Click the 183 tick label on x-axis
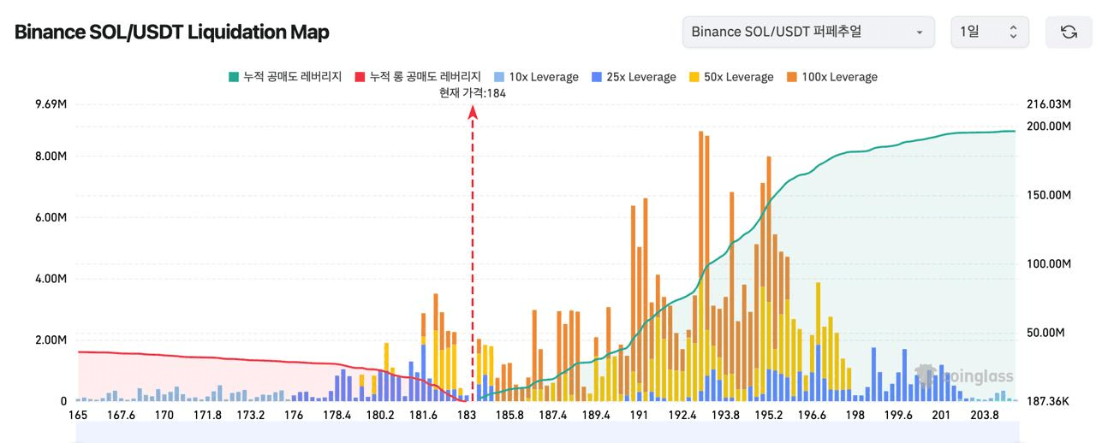The width and height of the screenshot is (1096, 443). click(x=467, y=415)
